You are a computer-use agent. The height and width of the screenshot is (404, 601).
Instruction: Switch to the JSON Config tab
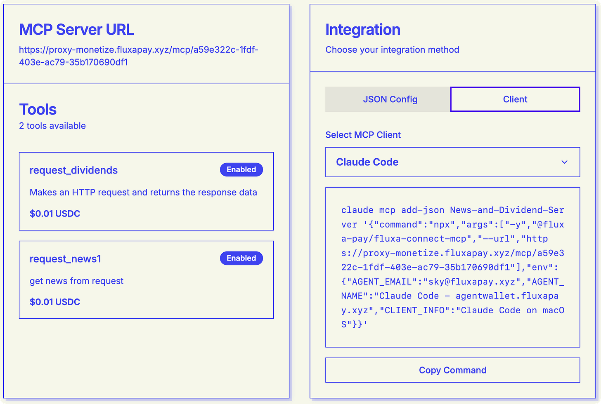tap(388, 99)
